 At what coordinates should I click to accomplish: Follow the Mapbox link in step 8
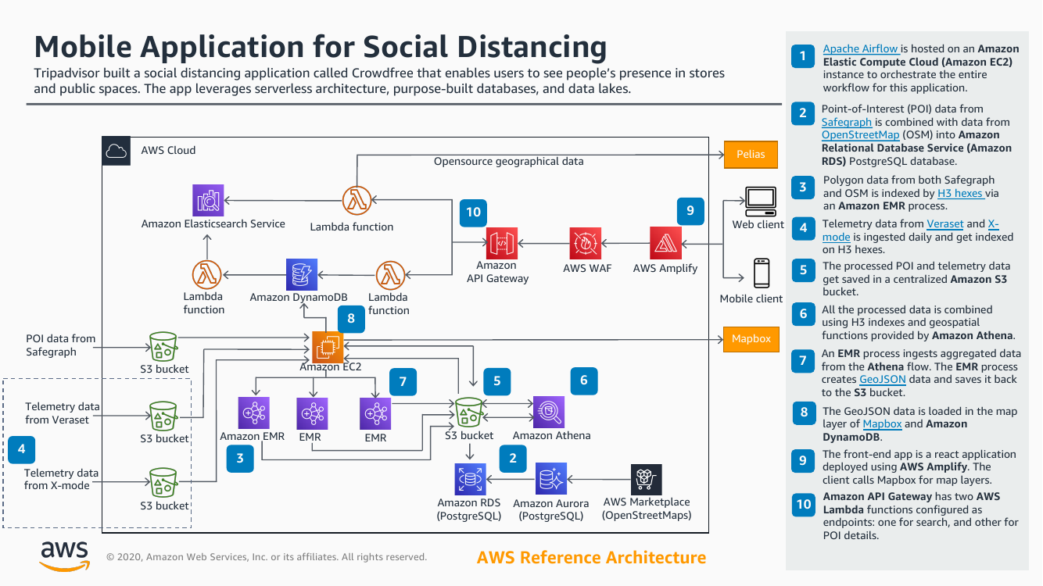pyautogui.click(x=882, y=423)
